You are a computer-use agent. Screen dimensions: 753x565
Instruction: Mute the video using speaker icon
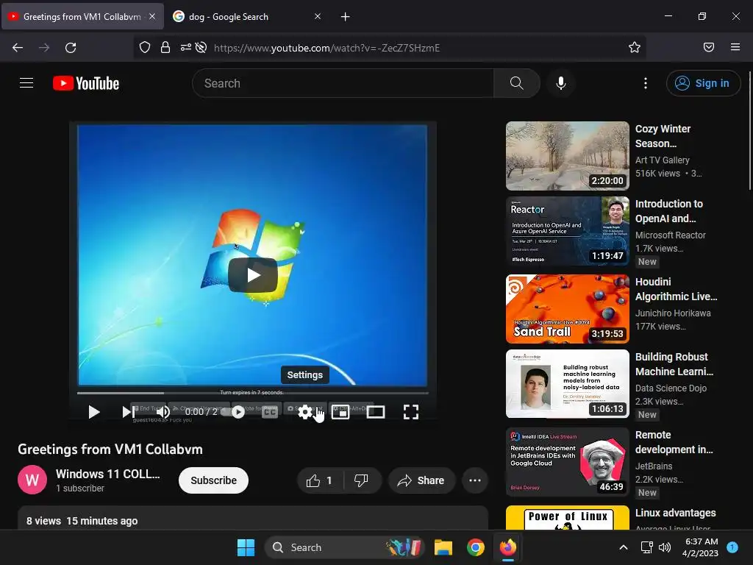coord(163,412)
